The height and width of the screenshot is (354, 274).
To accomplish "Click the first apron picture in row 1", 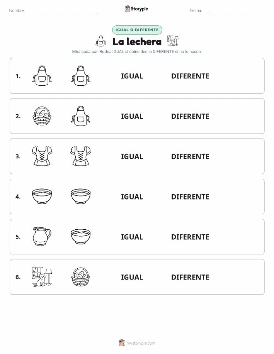I will (42, 76).
